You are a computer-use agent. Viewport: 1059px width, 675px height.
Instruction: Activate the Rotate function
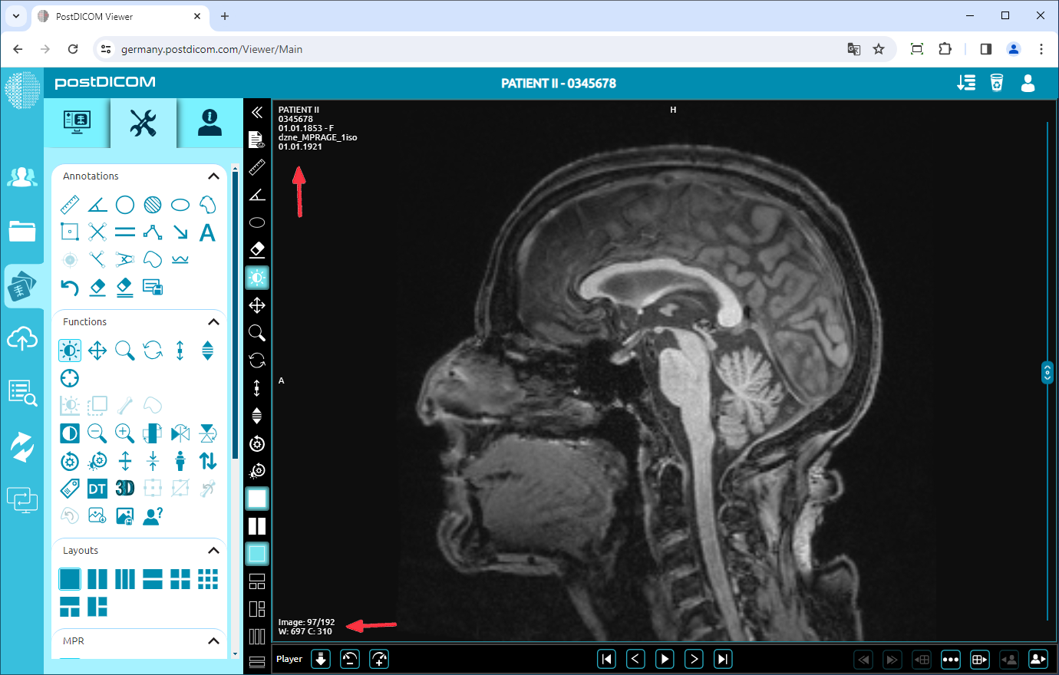152,350
